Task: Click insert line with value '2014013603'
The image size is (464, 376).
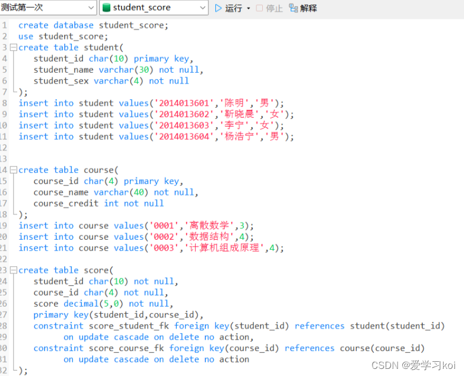Action: click(151, 126)
